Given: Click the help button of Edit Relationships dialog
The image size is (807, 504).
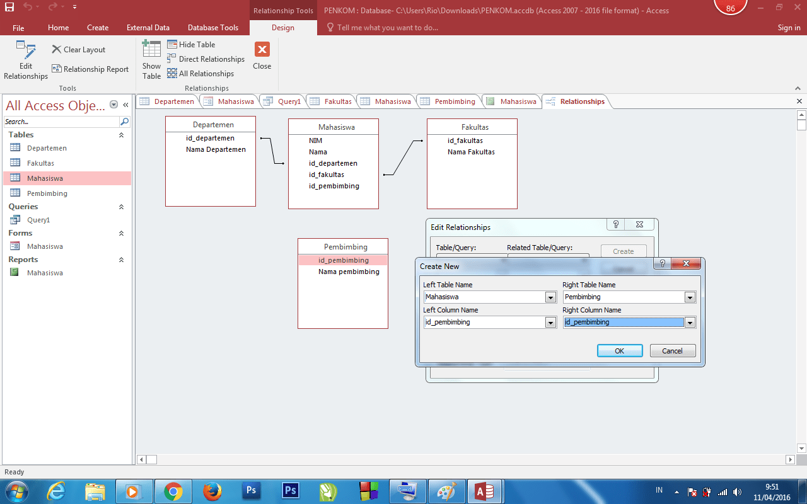Looking at the screenshot, I should (615, 224).
